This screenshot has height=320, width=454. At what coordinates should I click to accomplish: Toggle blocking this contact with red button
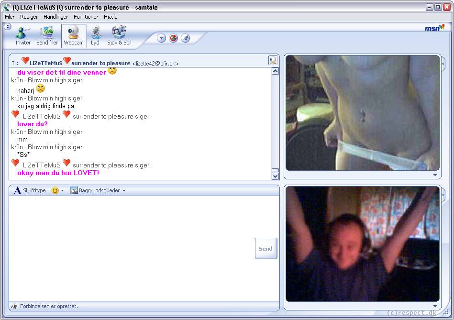click(174, 38)
